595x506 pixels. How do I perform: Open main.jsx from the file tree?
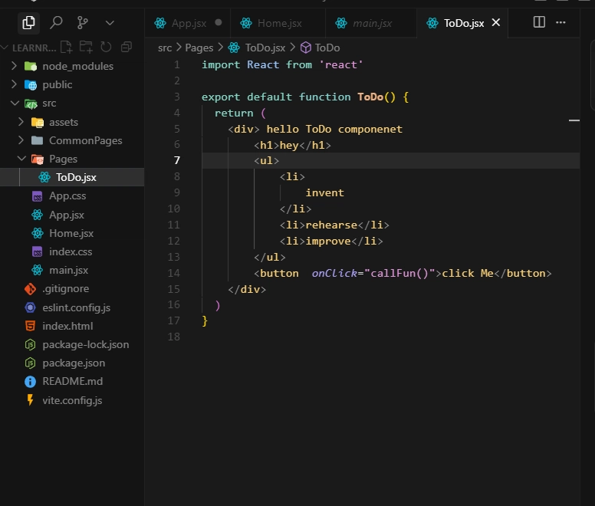[72, 270]
